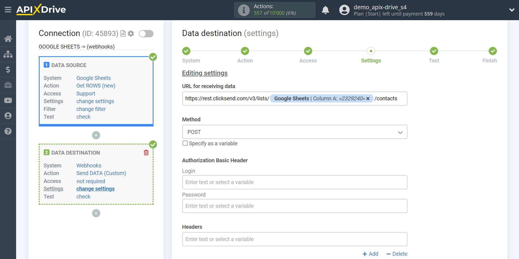Open Support access link
Screen dimensions: 519x259
pos(86,94)
